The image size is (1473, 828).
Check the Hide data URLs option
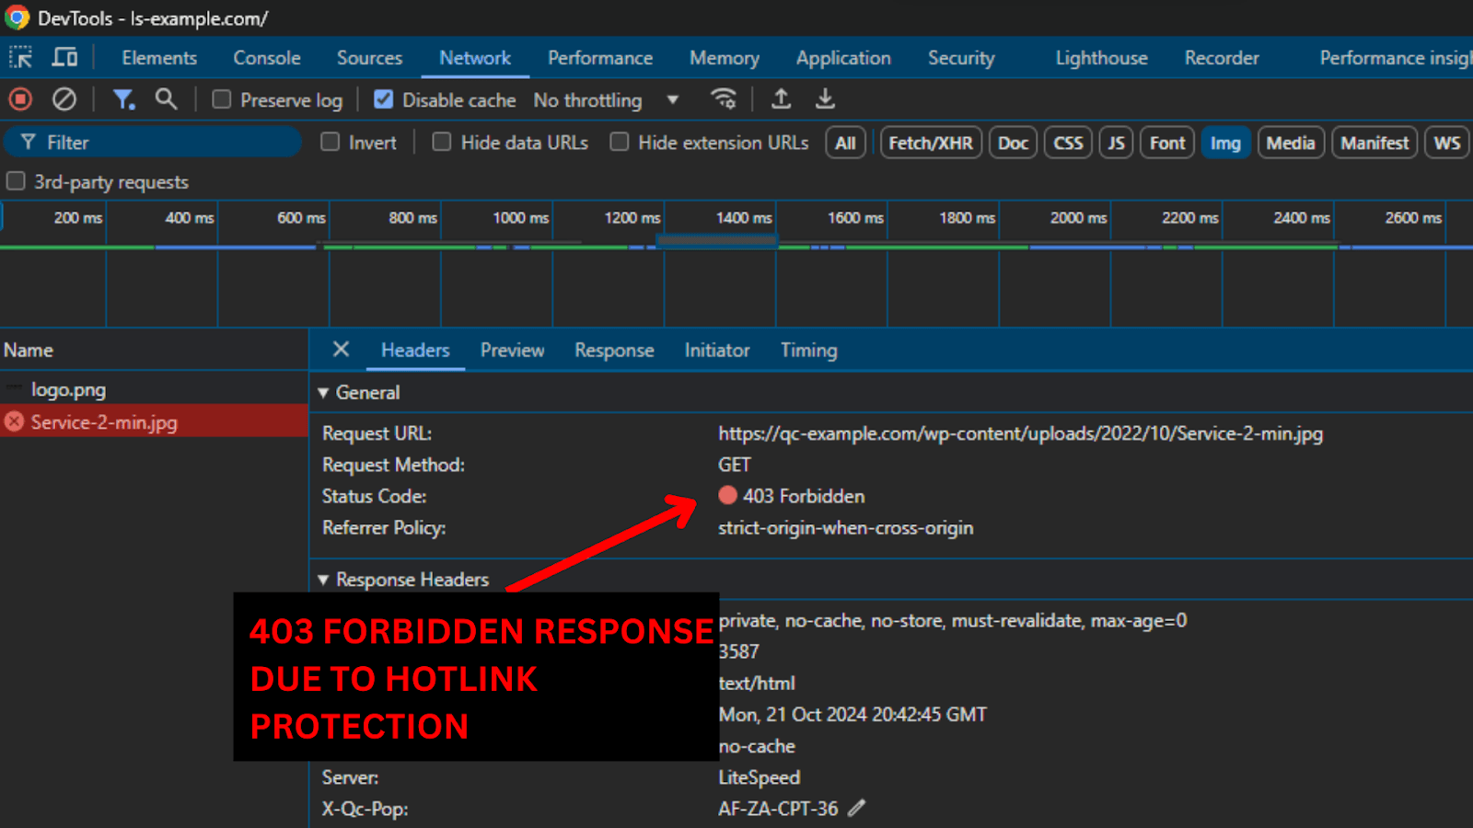(442, 143)
